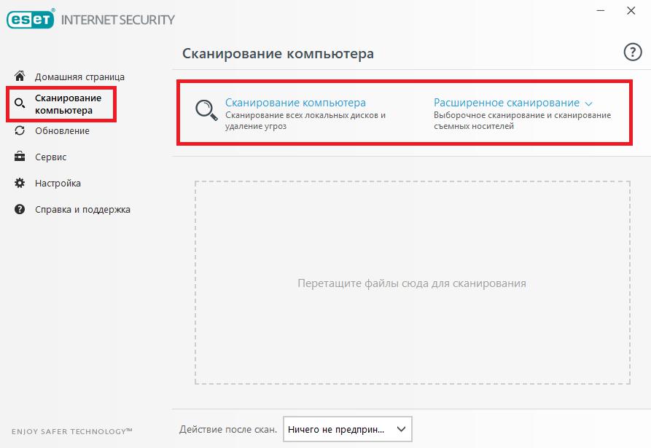Click the magnifier icon in the sidebar
This screenshot has height=448, width=651.
coord(20,103)
